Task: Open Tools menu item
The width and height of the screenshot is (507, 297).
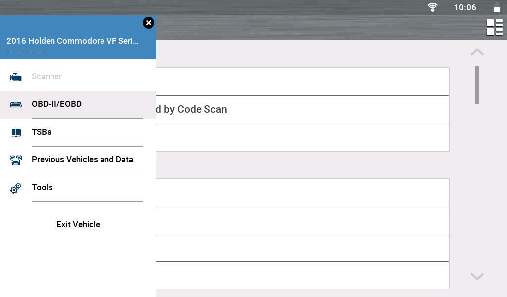Action: coord(78,188)
